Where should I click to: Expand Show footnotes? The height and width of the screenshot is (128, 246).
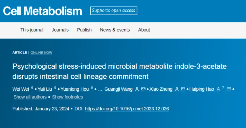pyautogui.click(x=67, y=97)
